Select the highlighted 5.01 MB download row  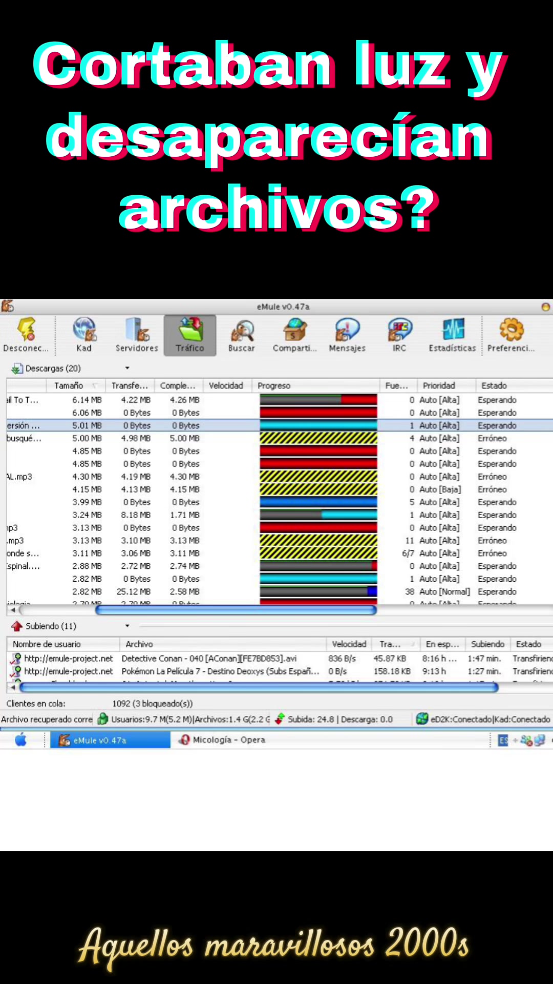(280, 425)
